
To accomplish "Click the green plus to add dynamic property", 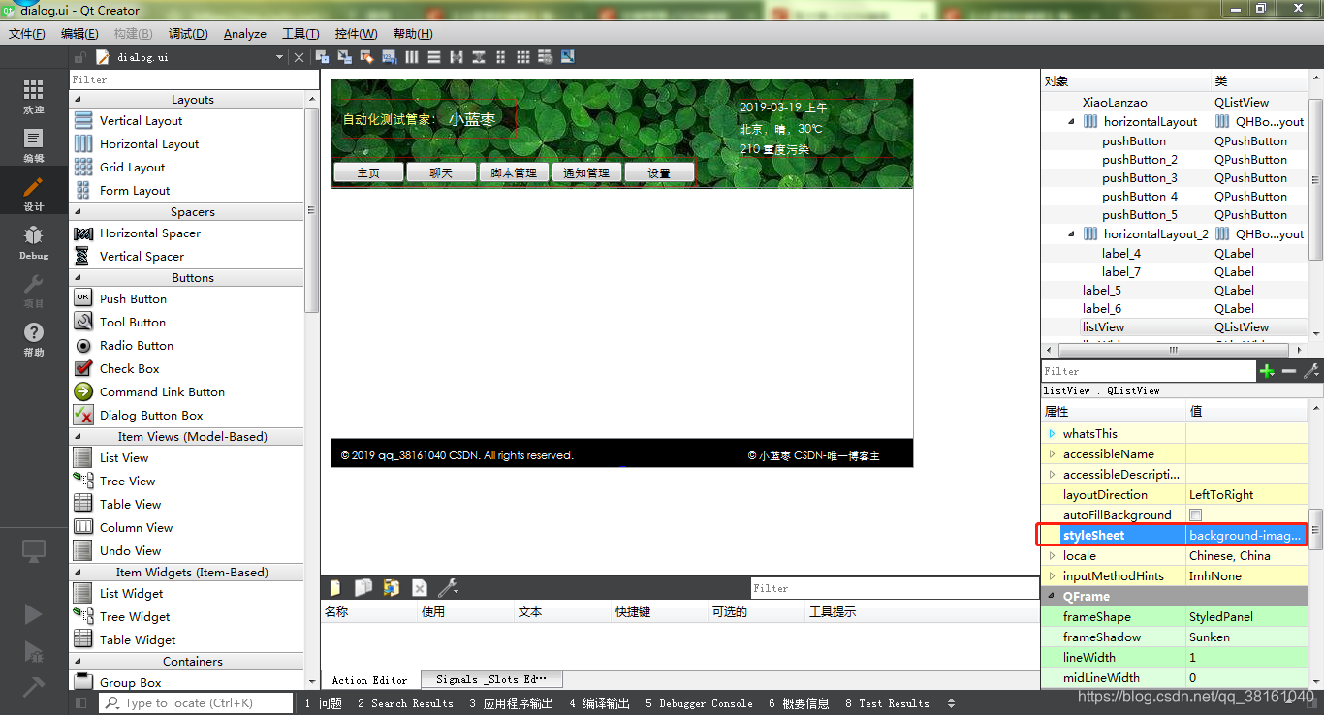I will tap(1268, 370).
